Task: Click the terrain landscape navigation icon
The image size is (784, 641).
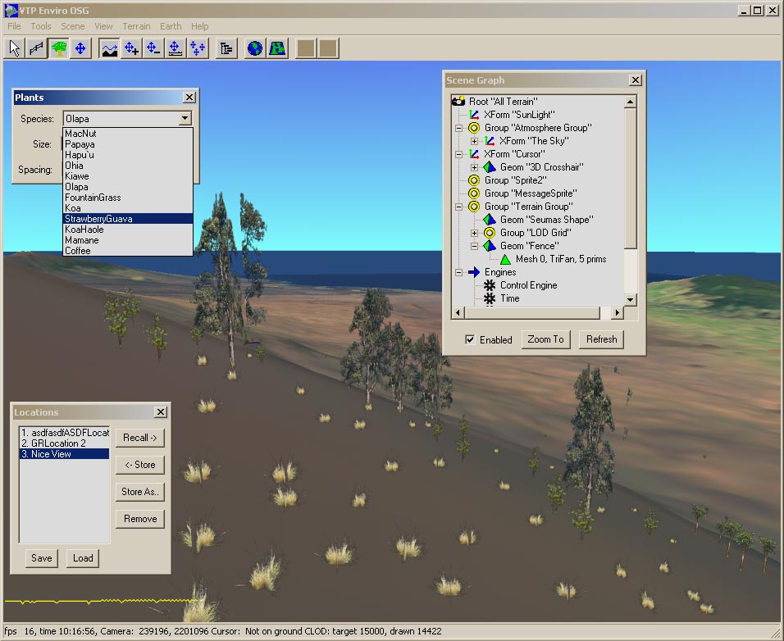Action: click(x=109, y=48)
